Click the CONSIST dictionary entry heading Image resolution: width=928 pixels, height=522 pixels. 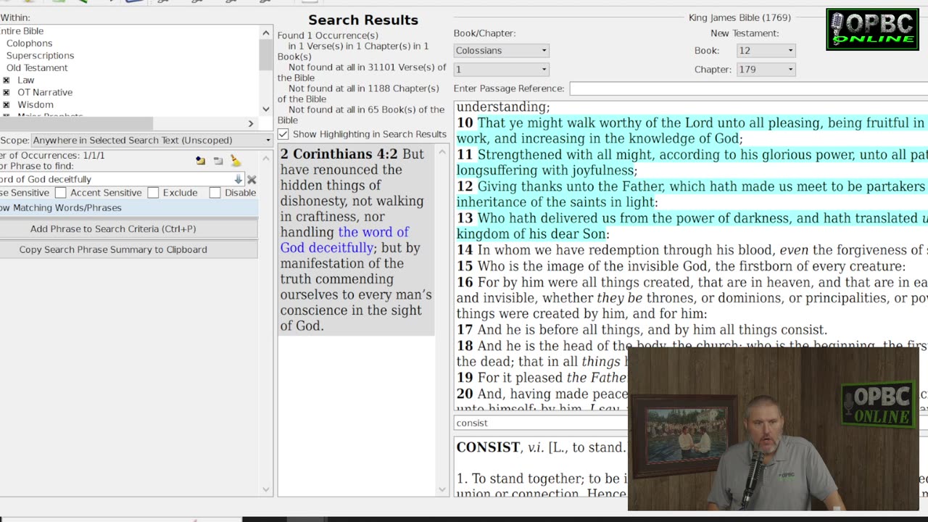488,447
